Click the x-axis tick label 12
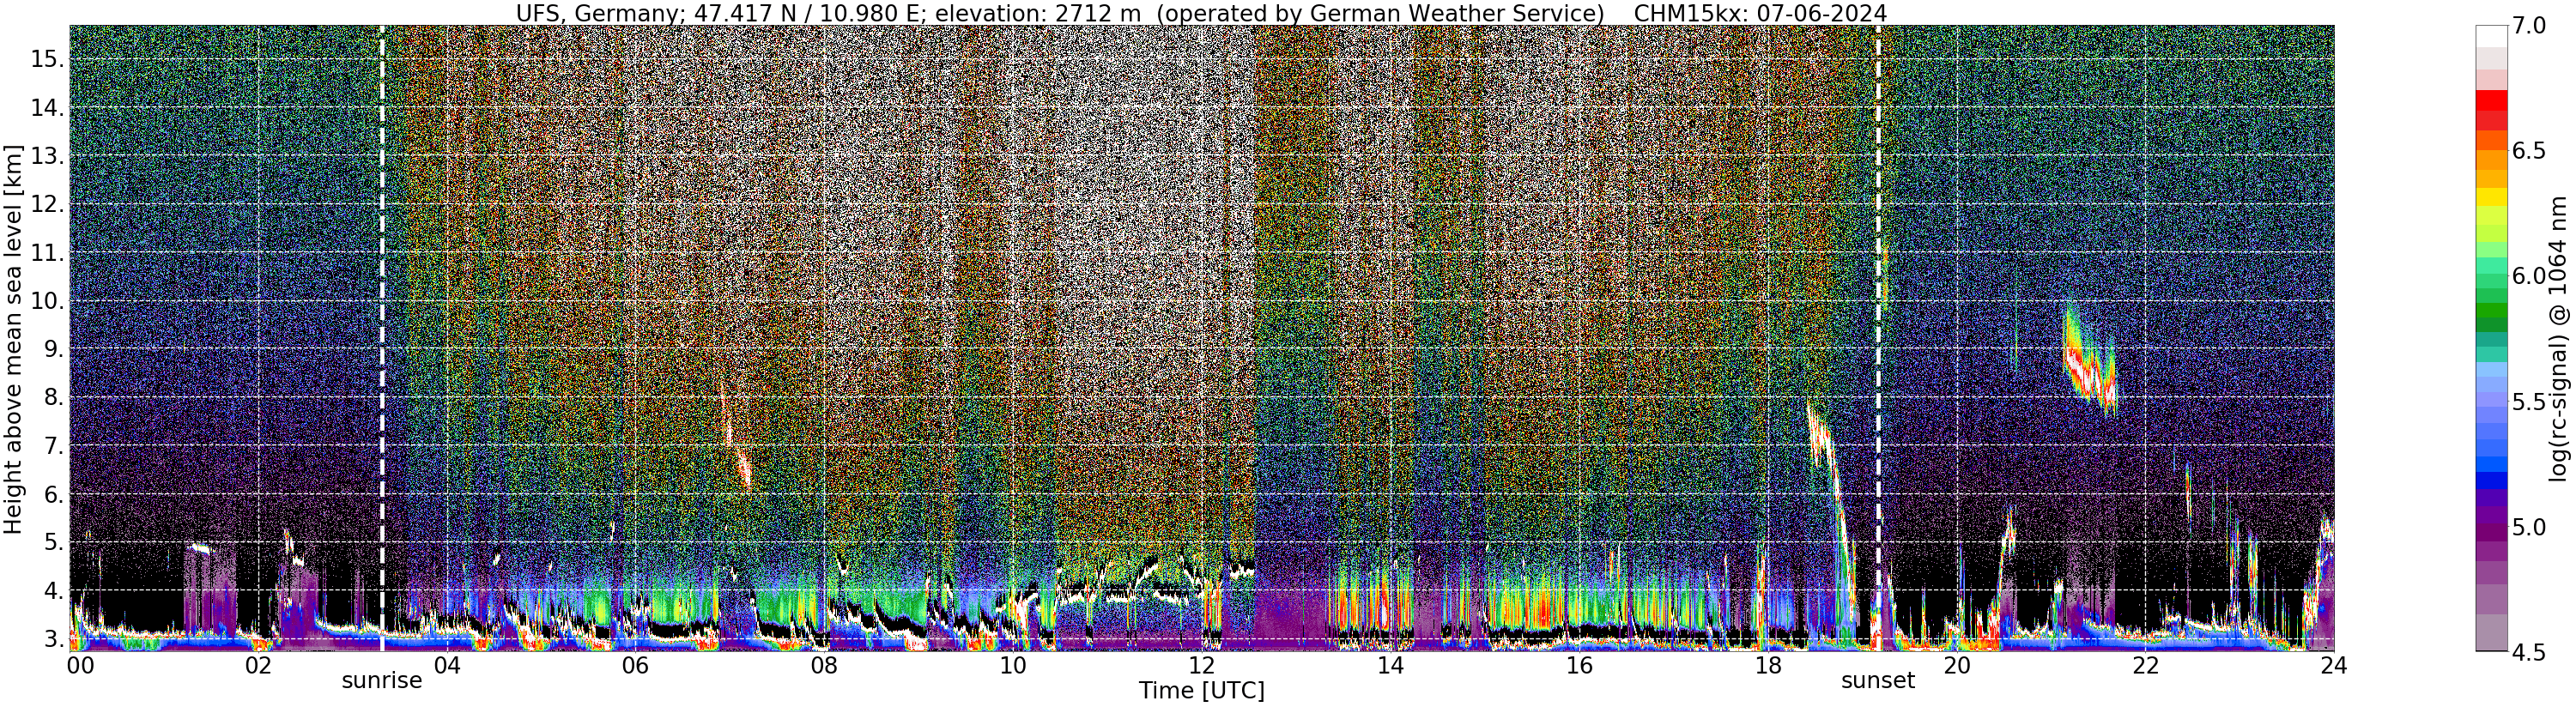 (x=1201, y=666)
